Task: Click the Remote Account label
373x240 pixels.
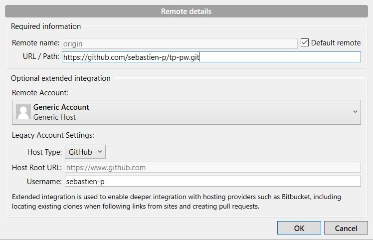Action: 40,93
